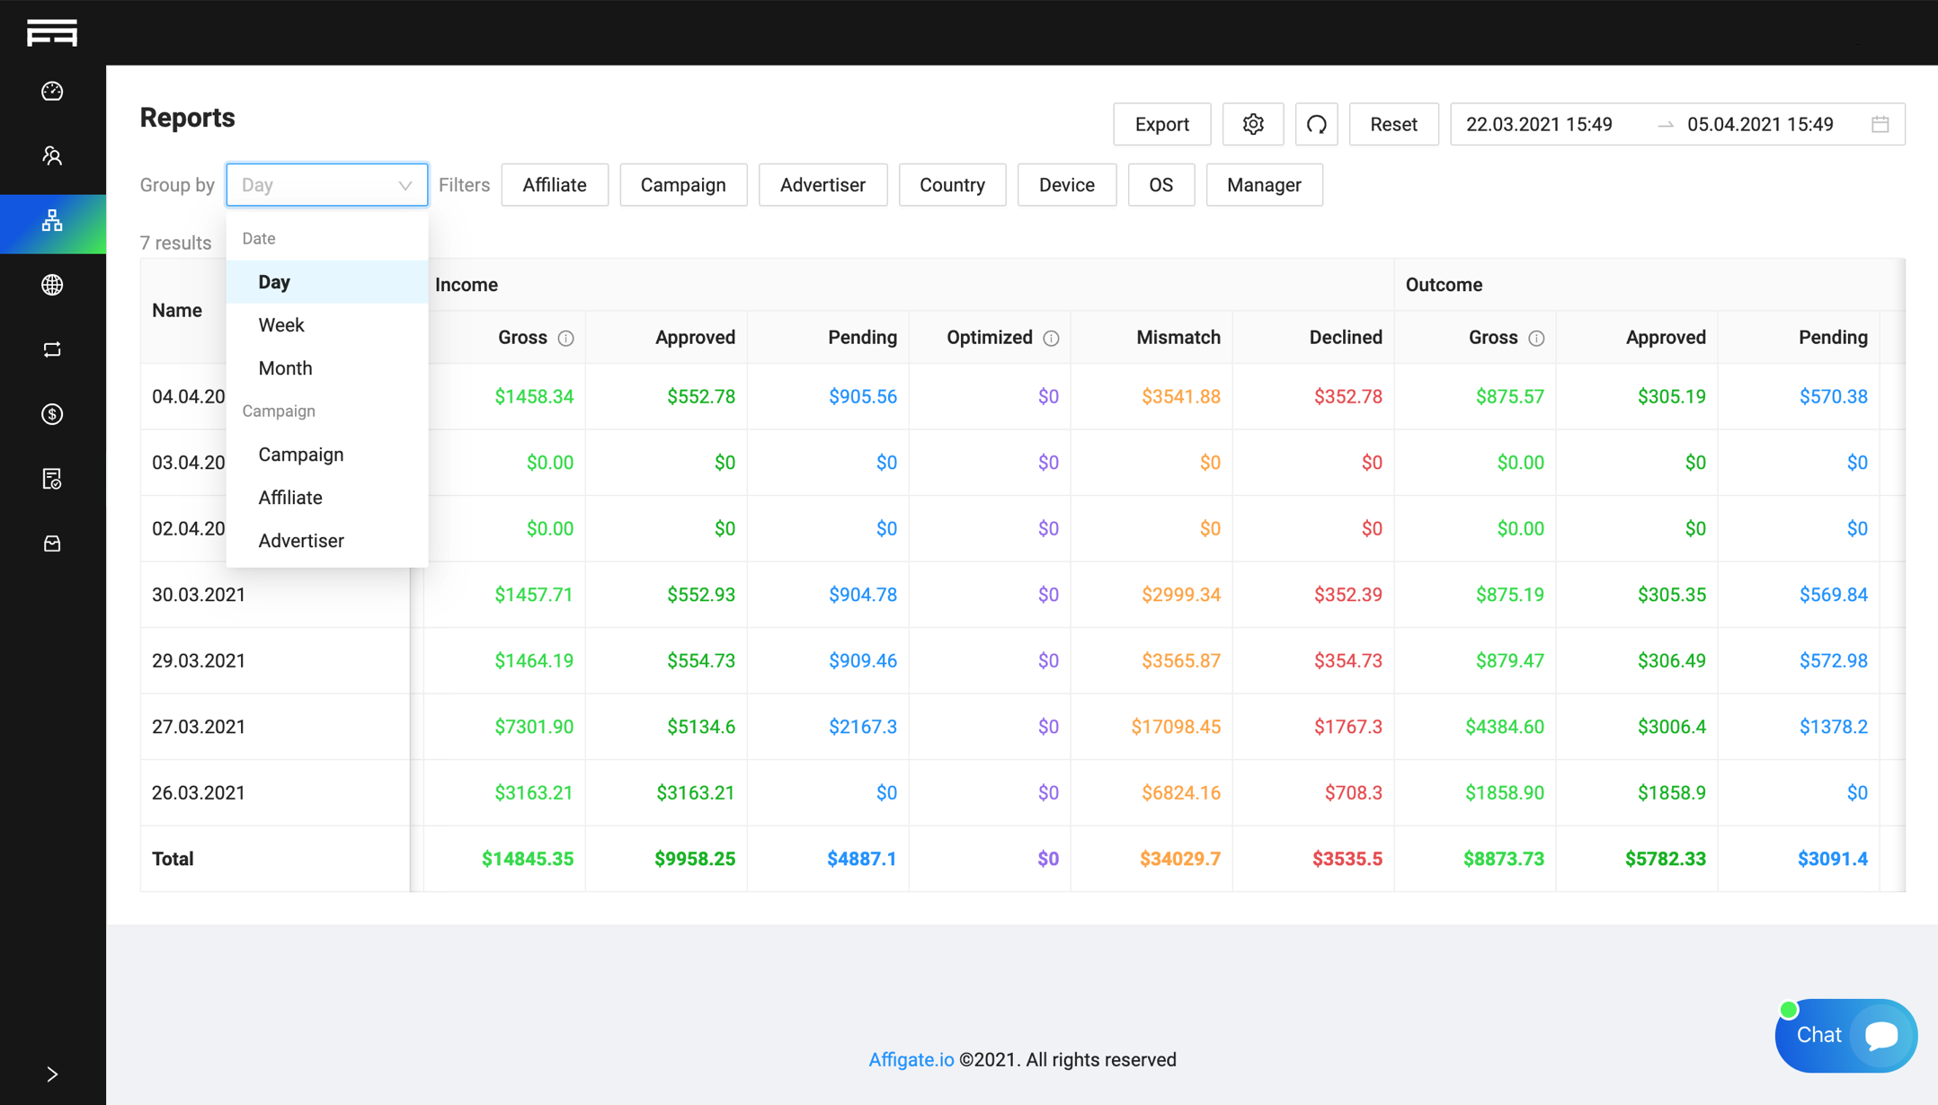The image size is (1938, 1105).
Task: Open the calendar date picker icon
Action: (1880, 124)
